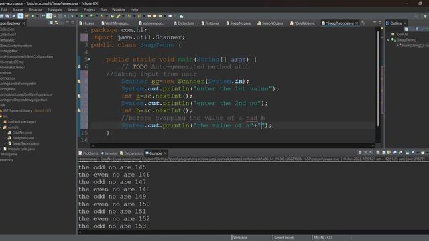Screen dimensions: 429x241
Task: Click the Forward navigation arrow icon
Action: (170, 16)
